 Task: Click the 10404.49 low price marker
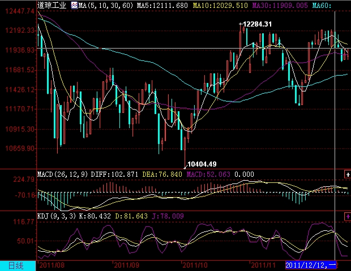[202, 164]
